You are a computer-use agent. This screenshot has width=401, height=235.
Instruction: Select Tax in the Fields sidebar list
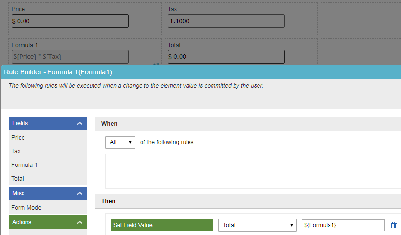coord(16,151)
